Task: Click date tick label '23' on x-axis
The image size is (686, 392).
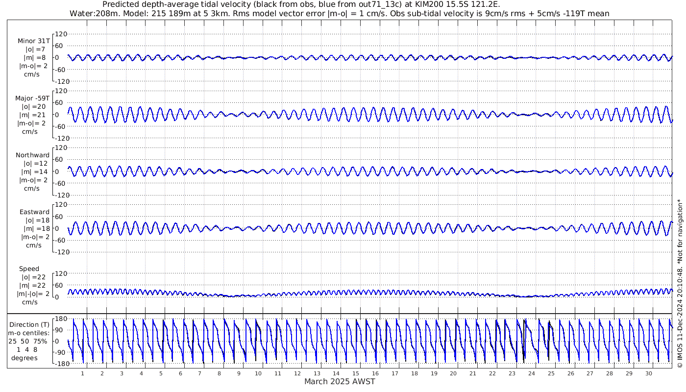Action: (512, 373)
